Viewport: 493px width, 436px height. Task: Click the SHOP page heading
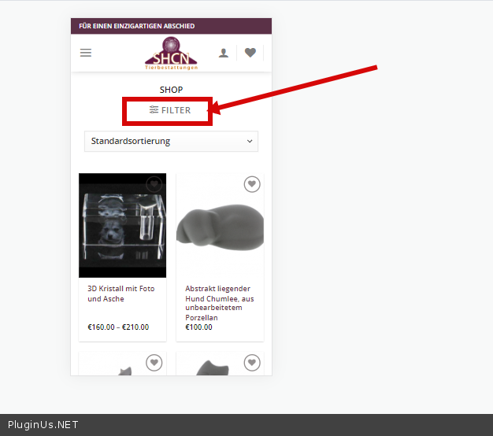click(171, 90)
